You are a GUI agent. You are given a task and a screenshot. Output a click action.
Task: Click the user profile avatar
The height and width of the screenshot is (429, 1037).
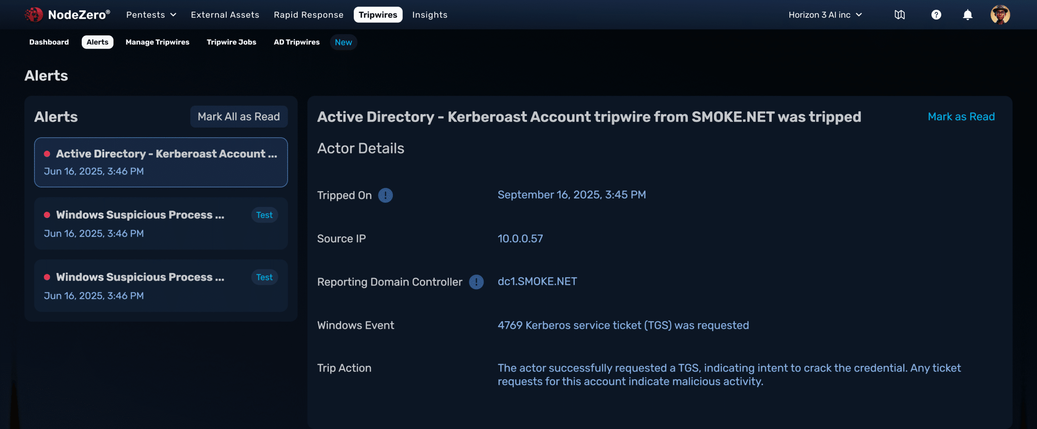(x=1000, y=15)
